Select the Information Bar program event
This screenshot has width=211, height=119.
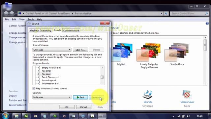coord(50,84)
